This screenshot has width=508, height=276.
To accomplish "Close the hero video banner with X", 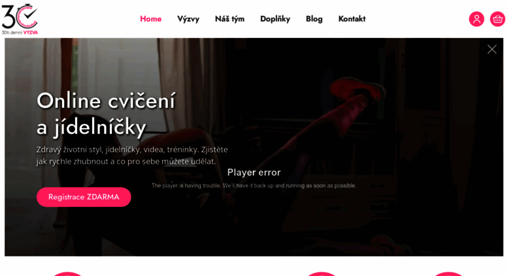I will (x=492, y=49).
